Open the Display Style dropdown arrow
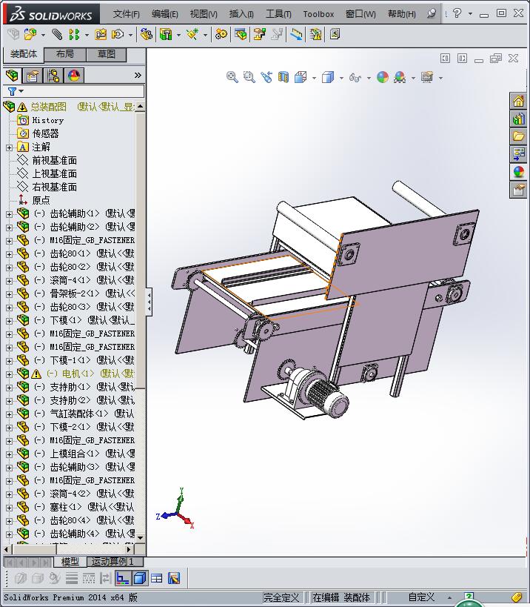 point(341,78)
